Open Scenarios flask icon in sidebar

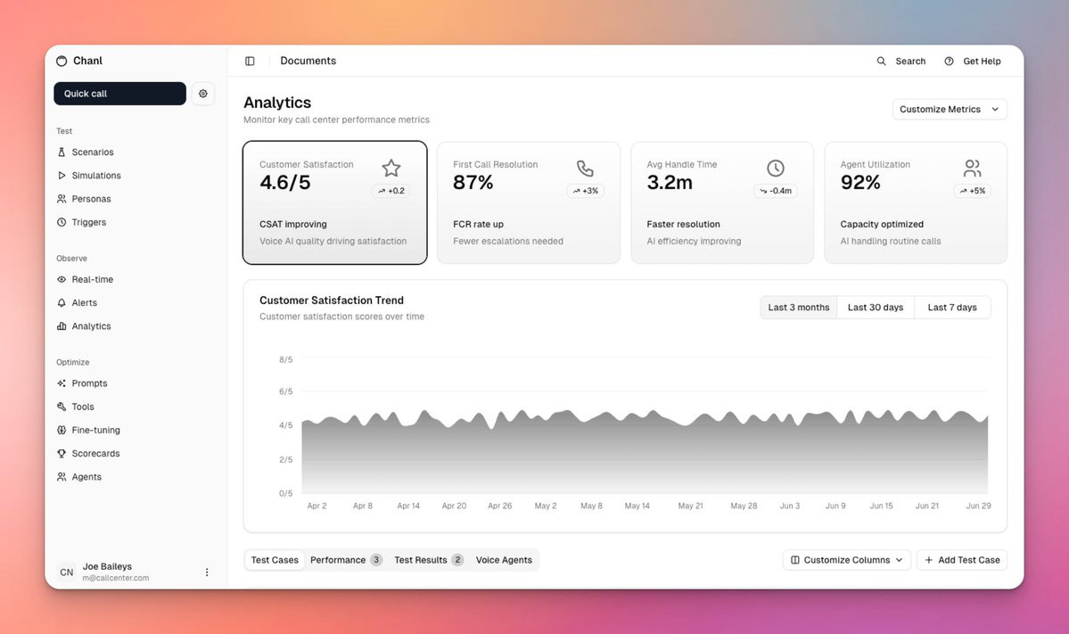(x=62, y=152)
